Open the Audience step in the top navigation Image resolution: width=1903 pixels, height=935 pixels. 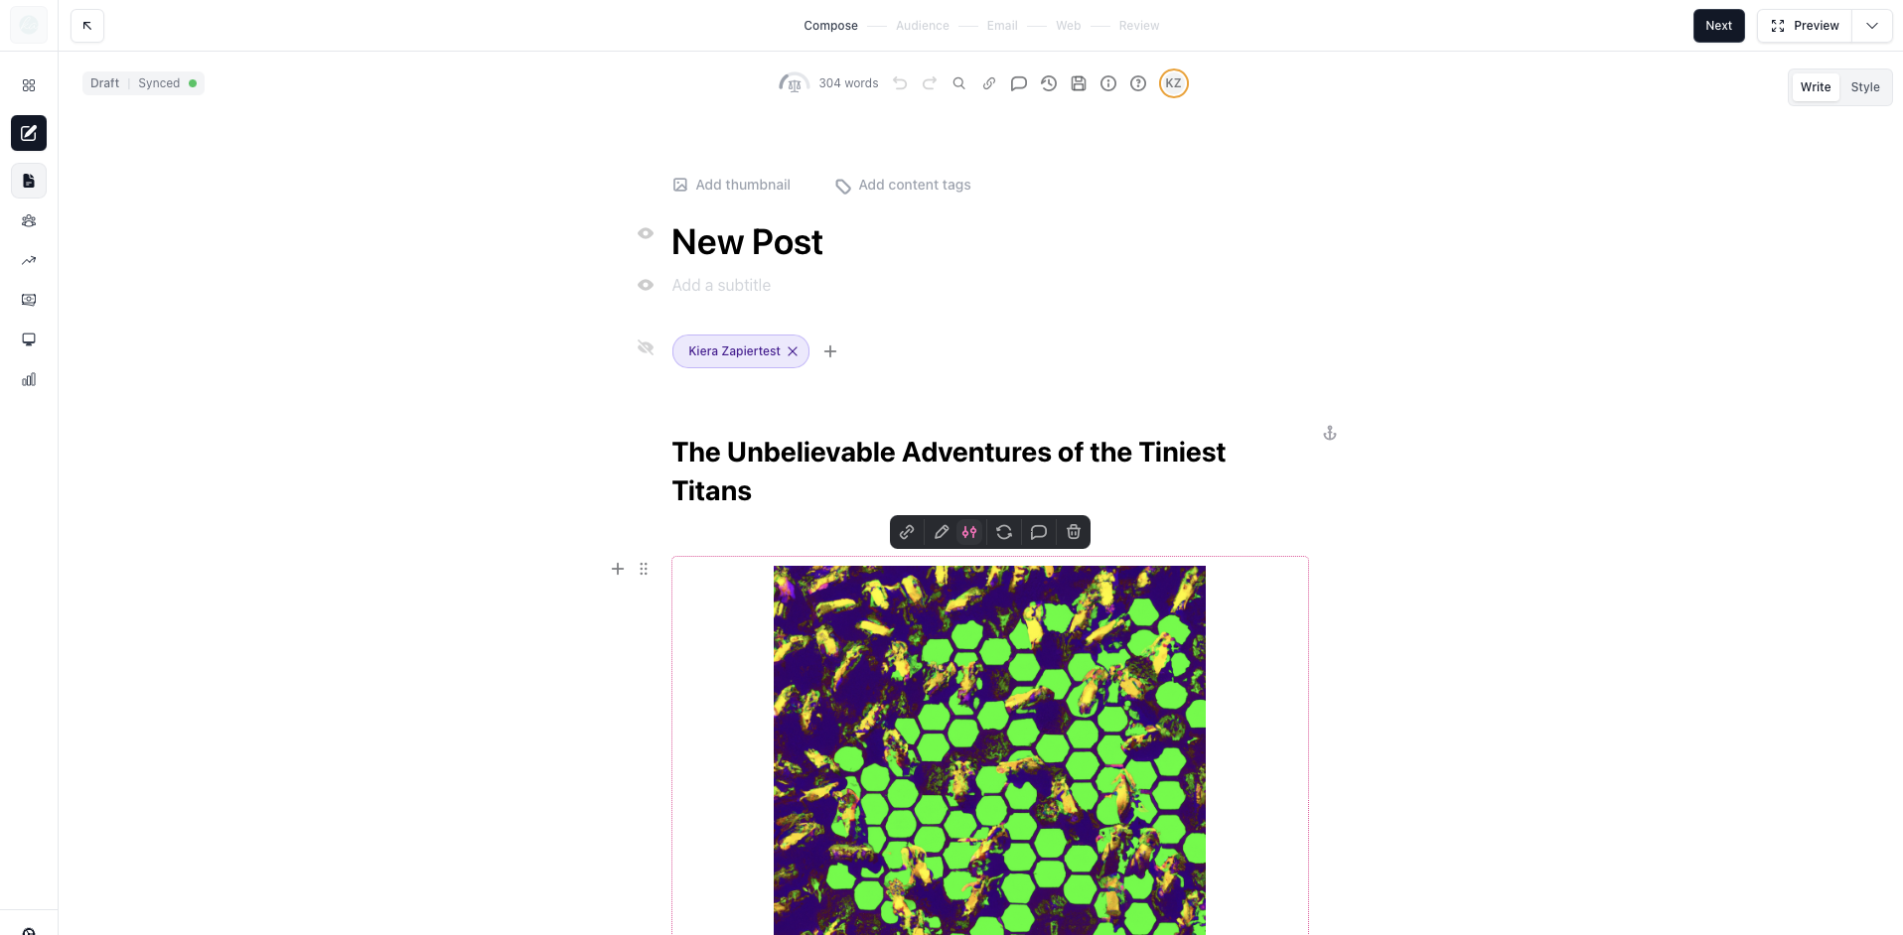tap(923, 25)
